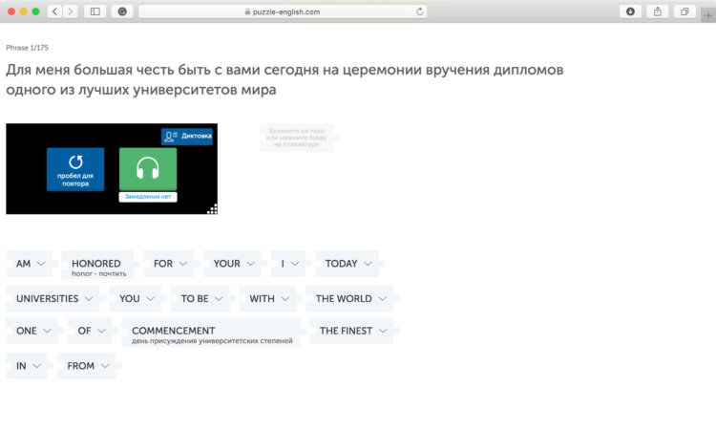The height and width of the screenshot is (431, 716).
Task: Show the Safari sidebar
Action: click(95, 11)
